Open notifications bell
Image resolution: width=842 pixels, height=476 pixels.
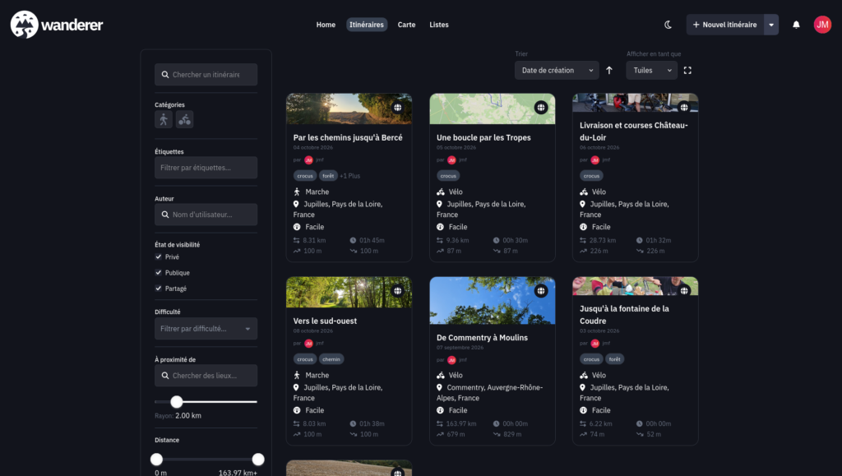(796, 25)
